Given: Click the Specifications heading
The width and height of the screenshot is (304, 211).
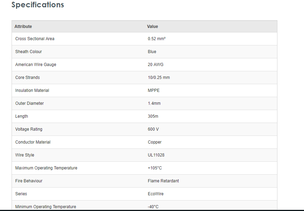Looking at the screenshot, I should pos(38,5).
